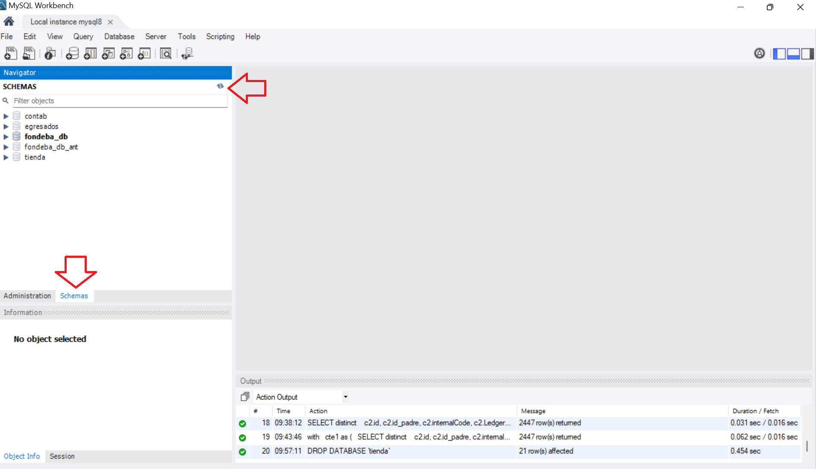Select the DROP DATABASE `tienda` action cell
The height and width of the screenshot is (469, 816).
point(410,451)
